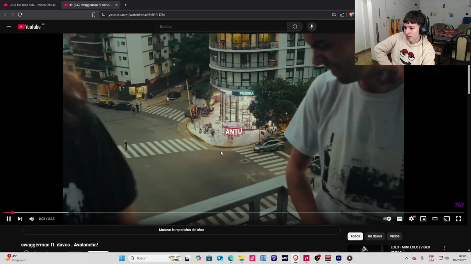Open a new browser tab
Viewport: 471px width, 264px height.
[125, 5]
